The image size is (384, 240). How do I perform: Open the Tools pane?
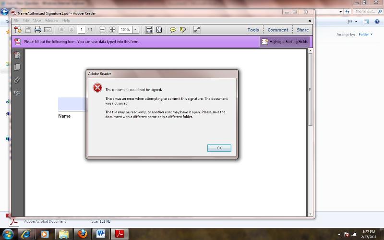[253, 30]
